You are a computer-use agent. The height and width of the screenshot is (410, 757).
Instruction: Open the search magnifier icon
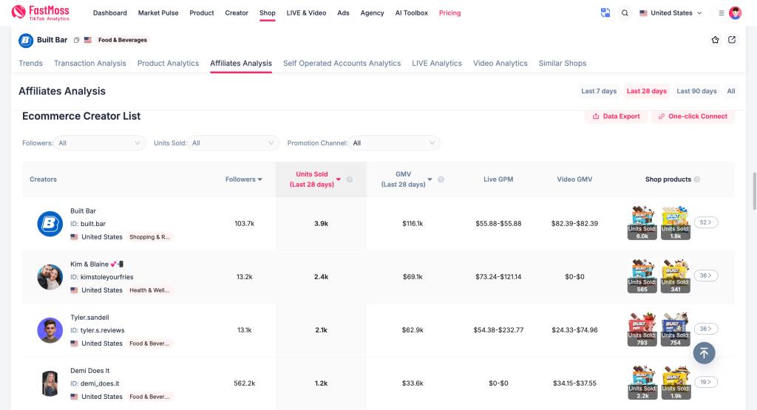tap(625, 13)
